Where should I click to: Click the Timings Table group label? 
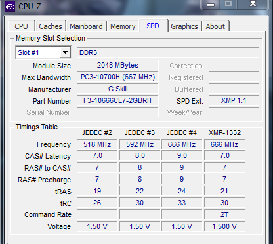(37, 127)
